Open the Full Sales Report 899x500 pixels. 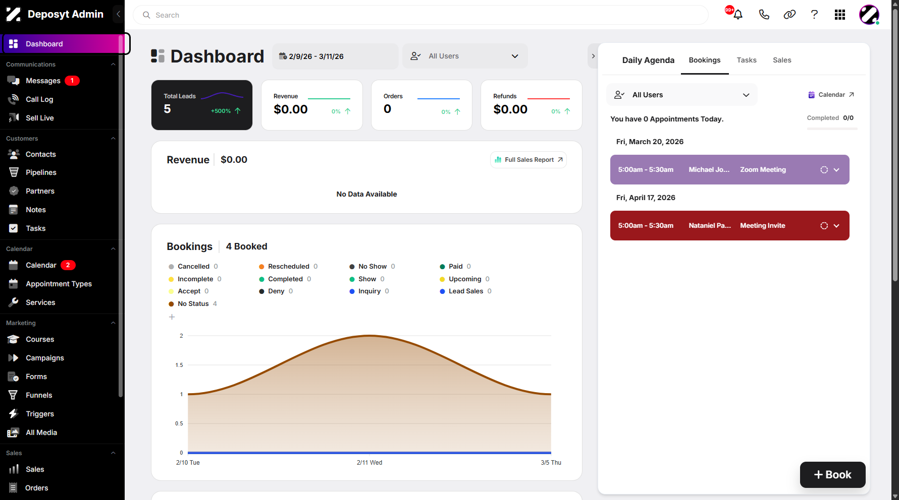[x=528, y=160]
